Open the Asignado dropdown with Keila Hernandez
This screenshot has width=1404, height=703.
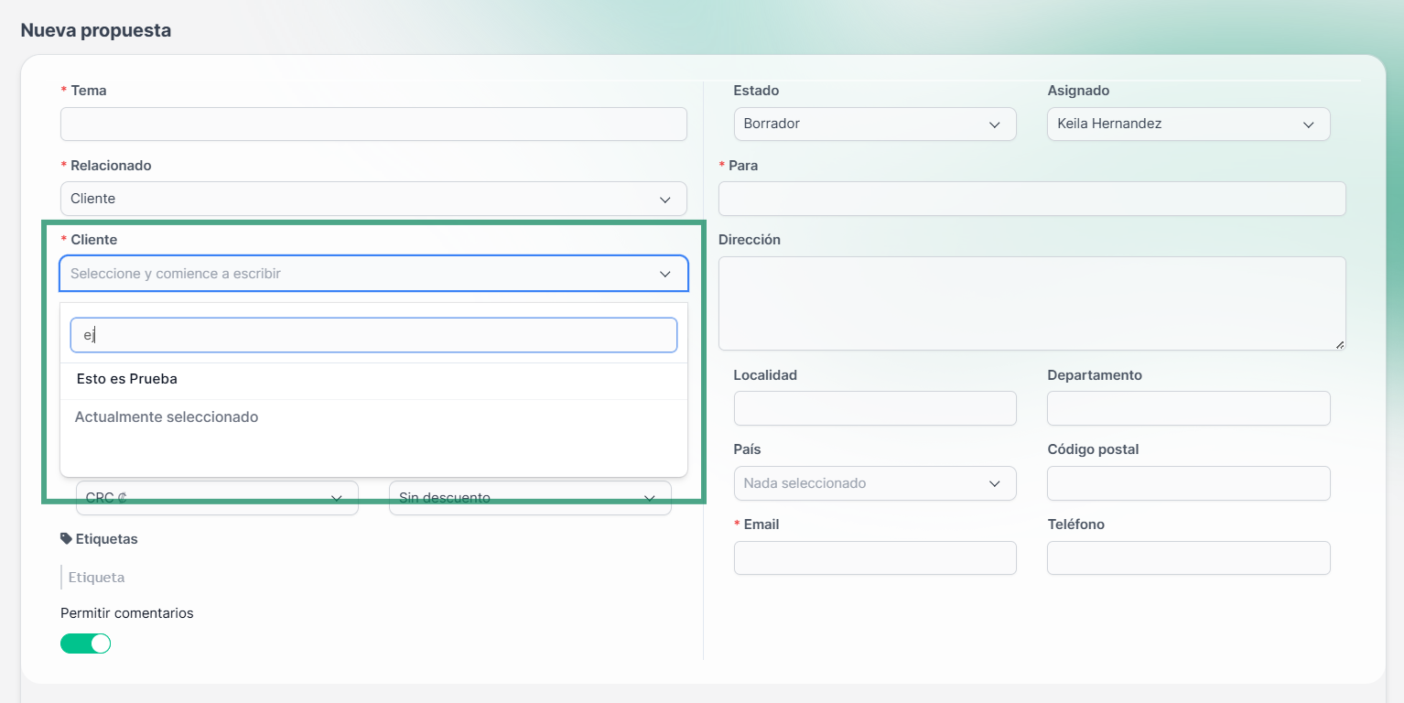pyautogui.click(x=1187, y=124)
